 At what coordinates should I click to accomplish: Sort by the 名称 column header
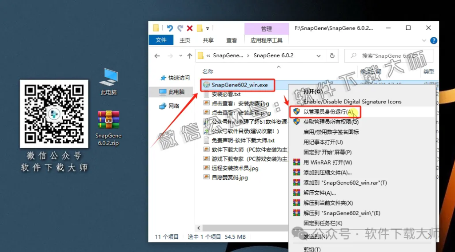click(208, 71)
